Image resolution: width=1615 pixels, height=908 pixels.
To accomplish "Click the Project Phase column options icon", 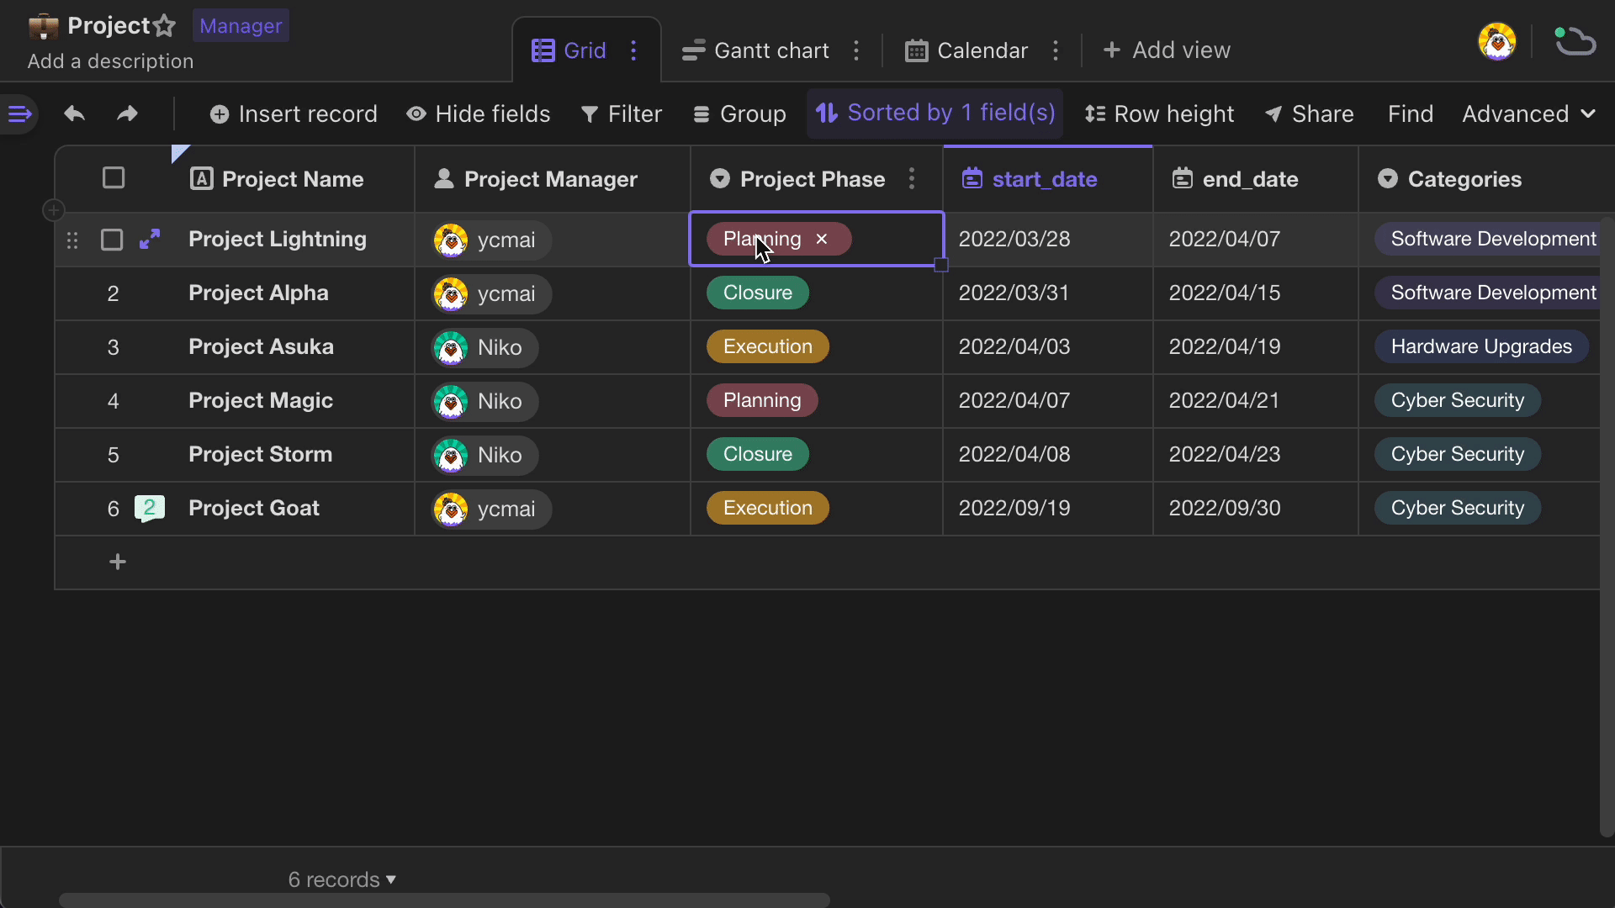I will (x=915, y=178).
